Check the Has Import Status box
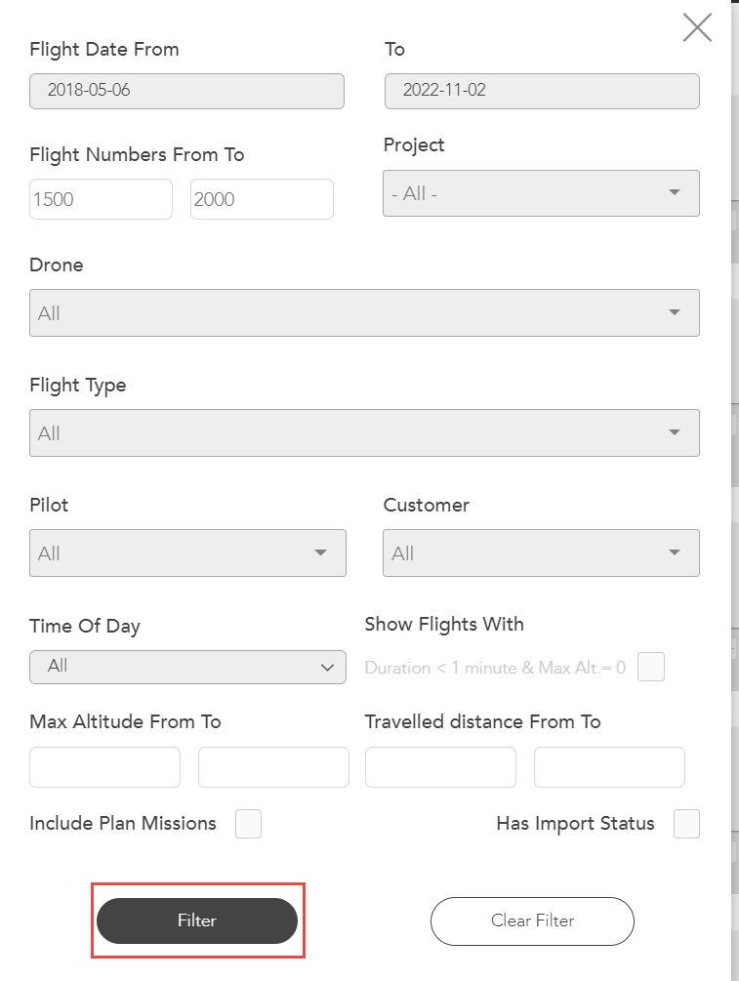 pyautogui.click(x=686, y=824)
